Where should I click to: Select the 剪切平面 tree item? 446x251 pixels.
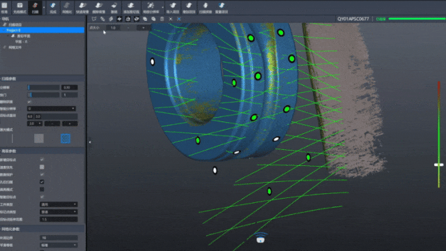point(24,36)
